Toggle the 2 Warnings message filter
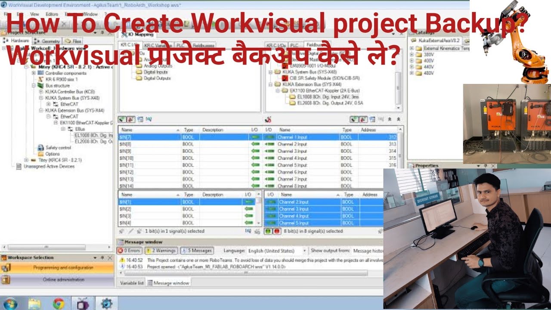The height and width of the screenshot is (310, 551). pos(161,250)
